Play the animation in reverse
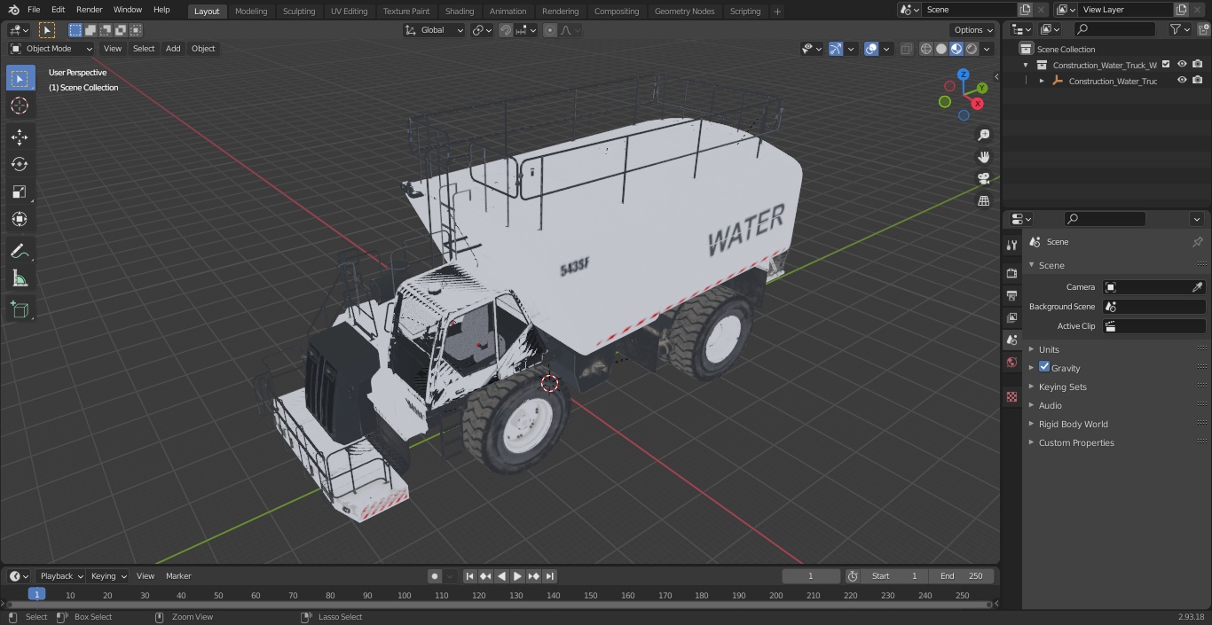 pos(502,576)
